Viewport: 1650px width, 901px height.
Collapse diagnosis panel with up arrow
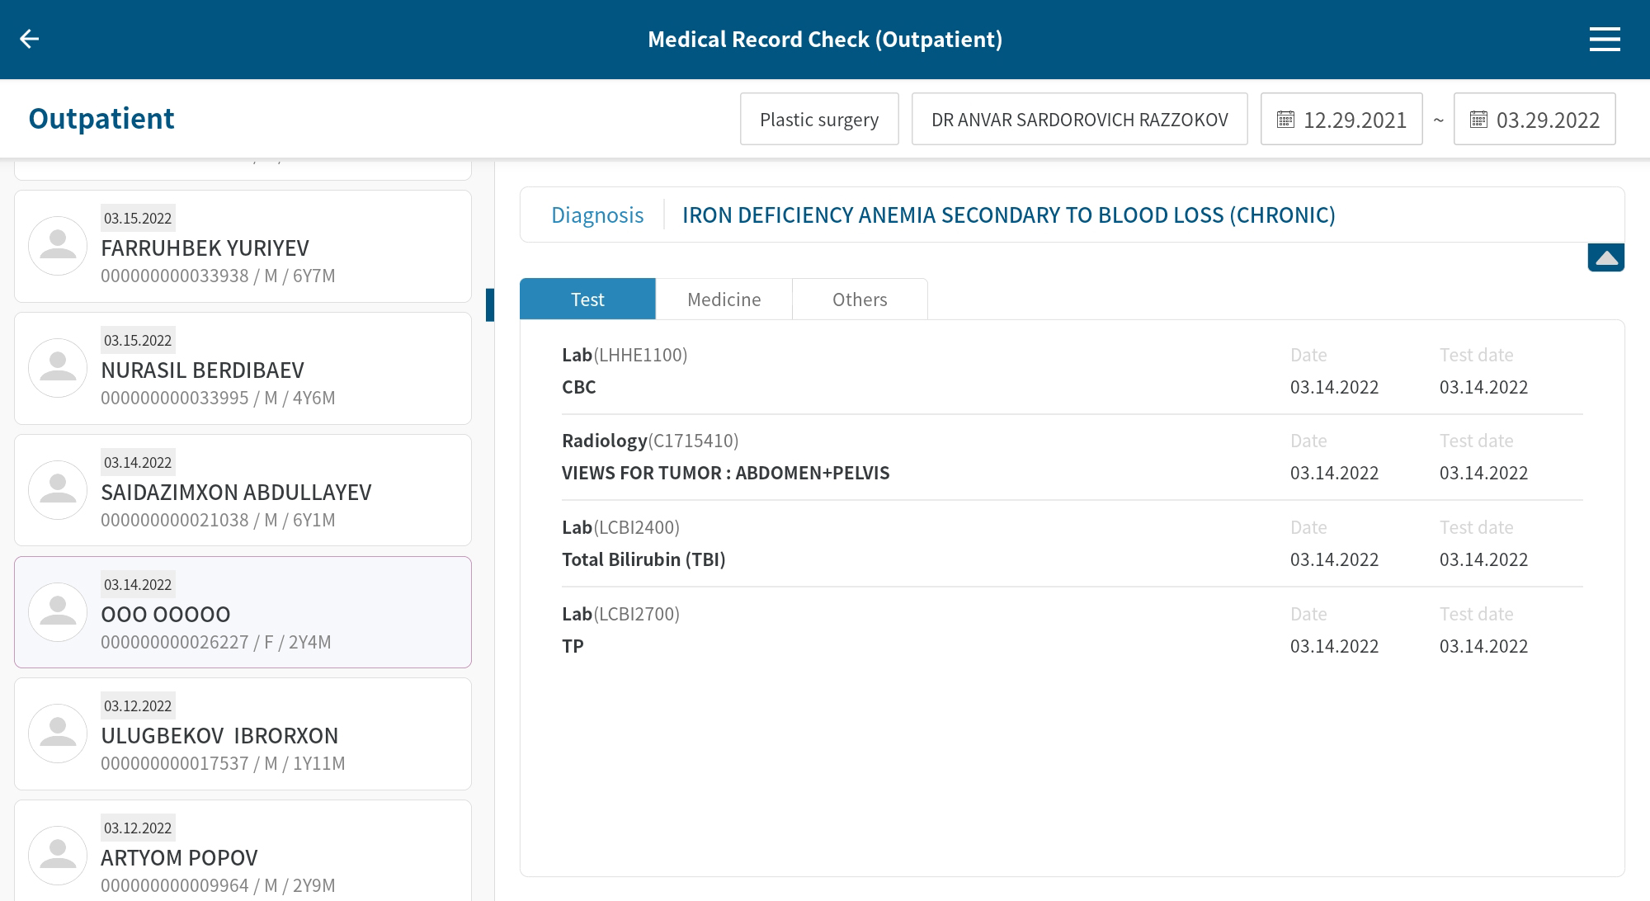tap(1605, 258)
